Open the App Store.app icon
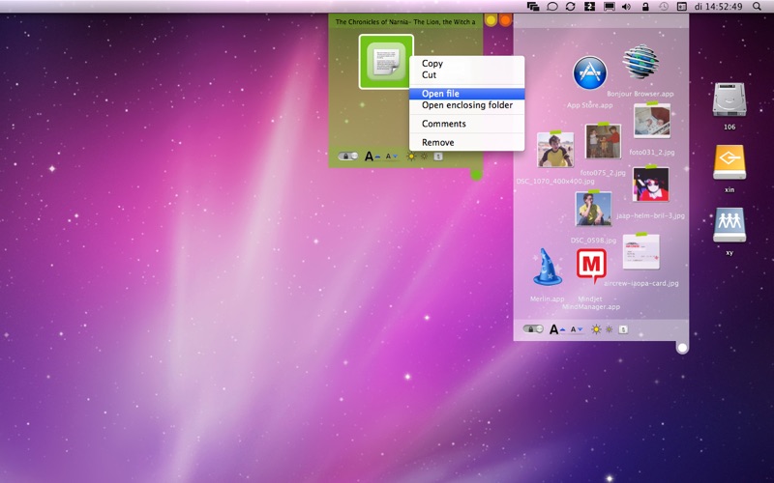The height and width of the screenshot is (483, 774). coord(589,73)
